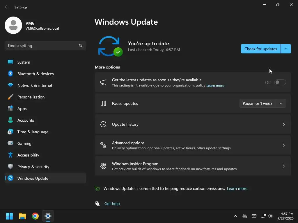Click the Privacy & security shield icon
The height and width of the screenshot is (223, 298).
(x=10, y=166)
